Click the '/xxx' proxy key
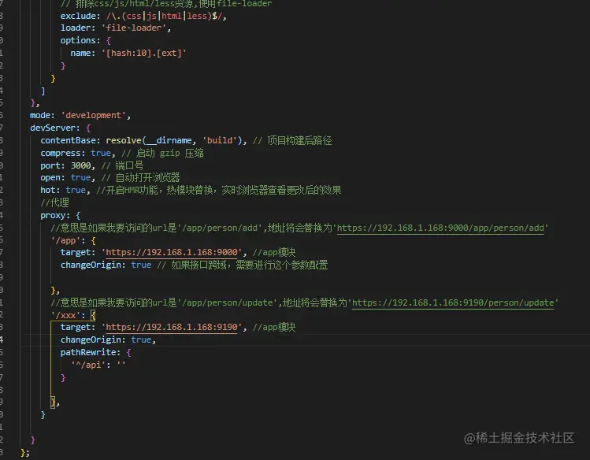This screenshot has width=590, height=460. [x=65, y=315]
